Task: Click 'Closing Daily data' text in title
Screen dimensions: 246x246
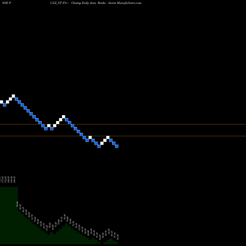Action: [84, 3]
